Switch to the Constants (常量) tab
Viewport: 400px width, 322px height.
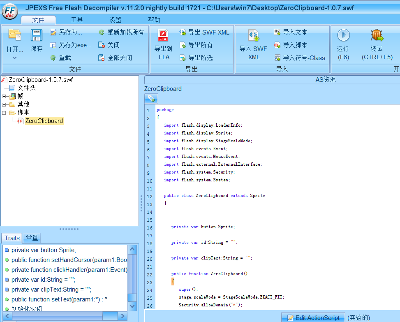pyautogui.click(x=32, y=238)
